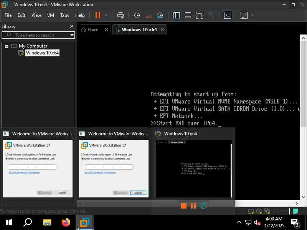
Task: Send Ctrl+Alt+Del to the virtual machine
Action: pos(120,15)
